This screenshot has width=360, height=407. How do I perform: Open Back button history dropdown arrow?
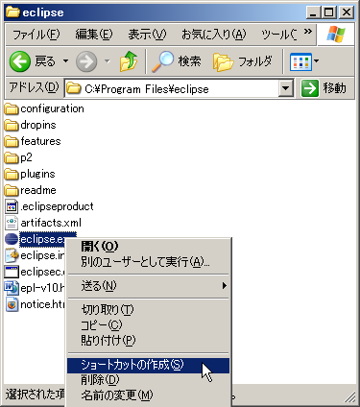click(x=65, y=61)
